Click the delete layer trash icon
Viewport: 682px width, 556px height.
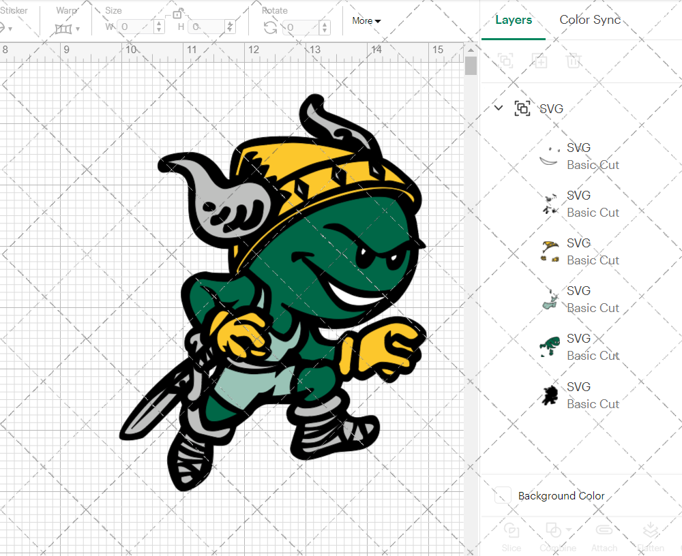[574, 61]
